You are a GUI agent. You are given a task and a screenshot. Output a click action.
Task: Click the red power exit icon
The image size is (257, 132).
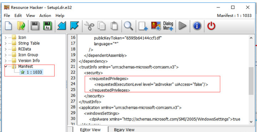[211, 26]
